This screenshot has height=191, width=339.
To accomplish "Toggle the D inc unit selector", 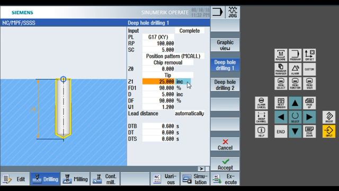I will tap(180, 94).
